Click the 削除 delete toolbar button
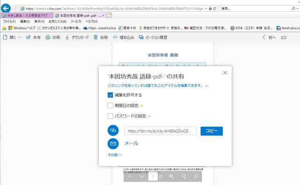Image resolution: width=300 pixels, height=185 pixels. pos(101,37)
